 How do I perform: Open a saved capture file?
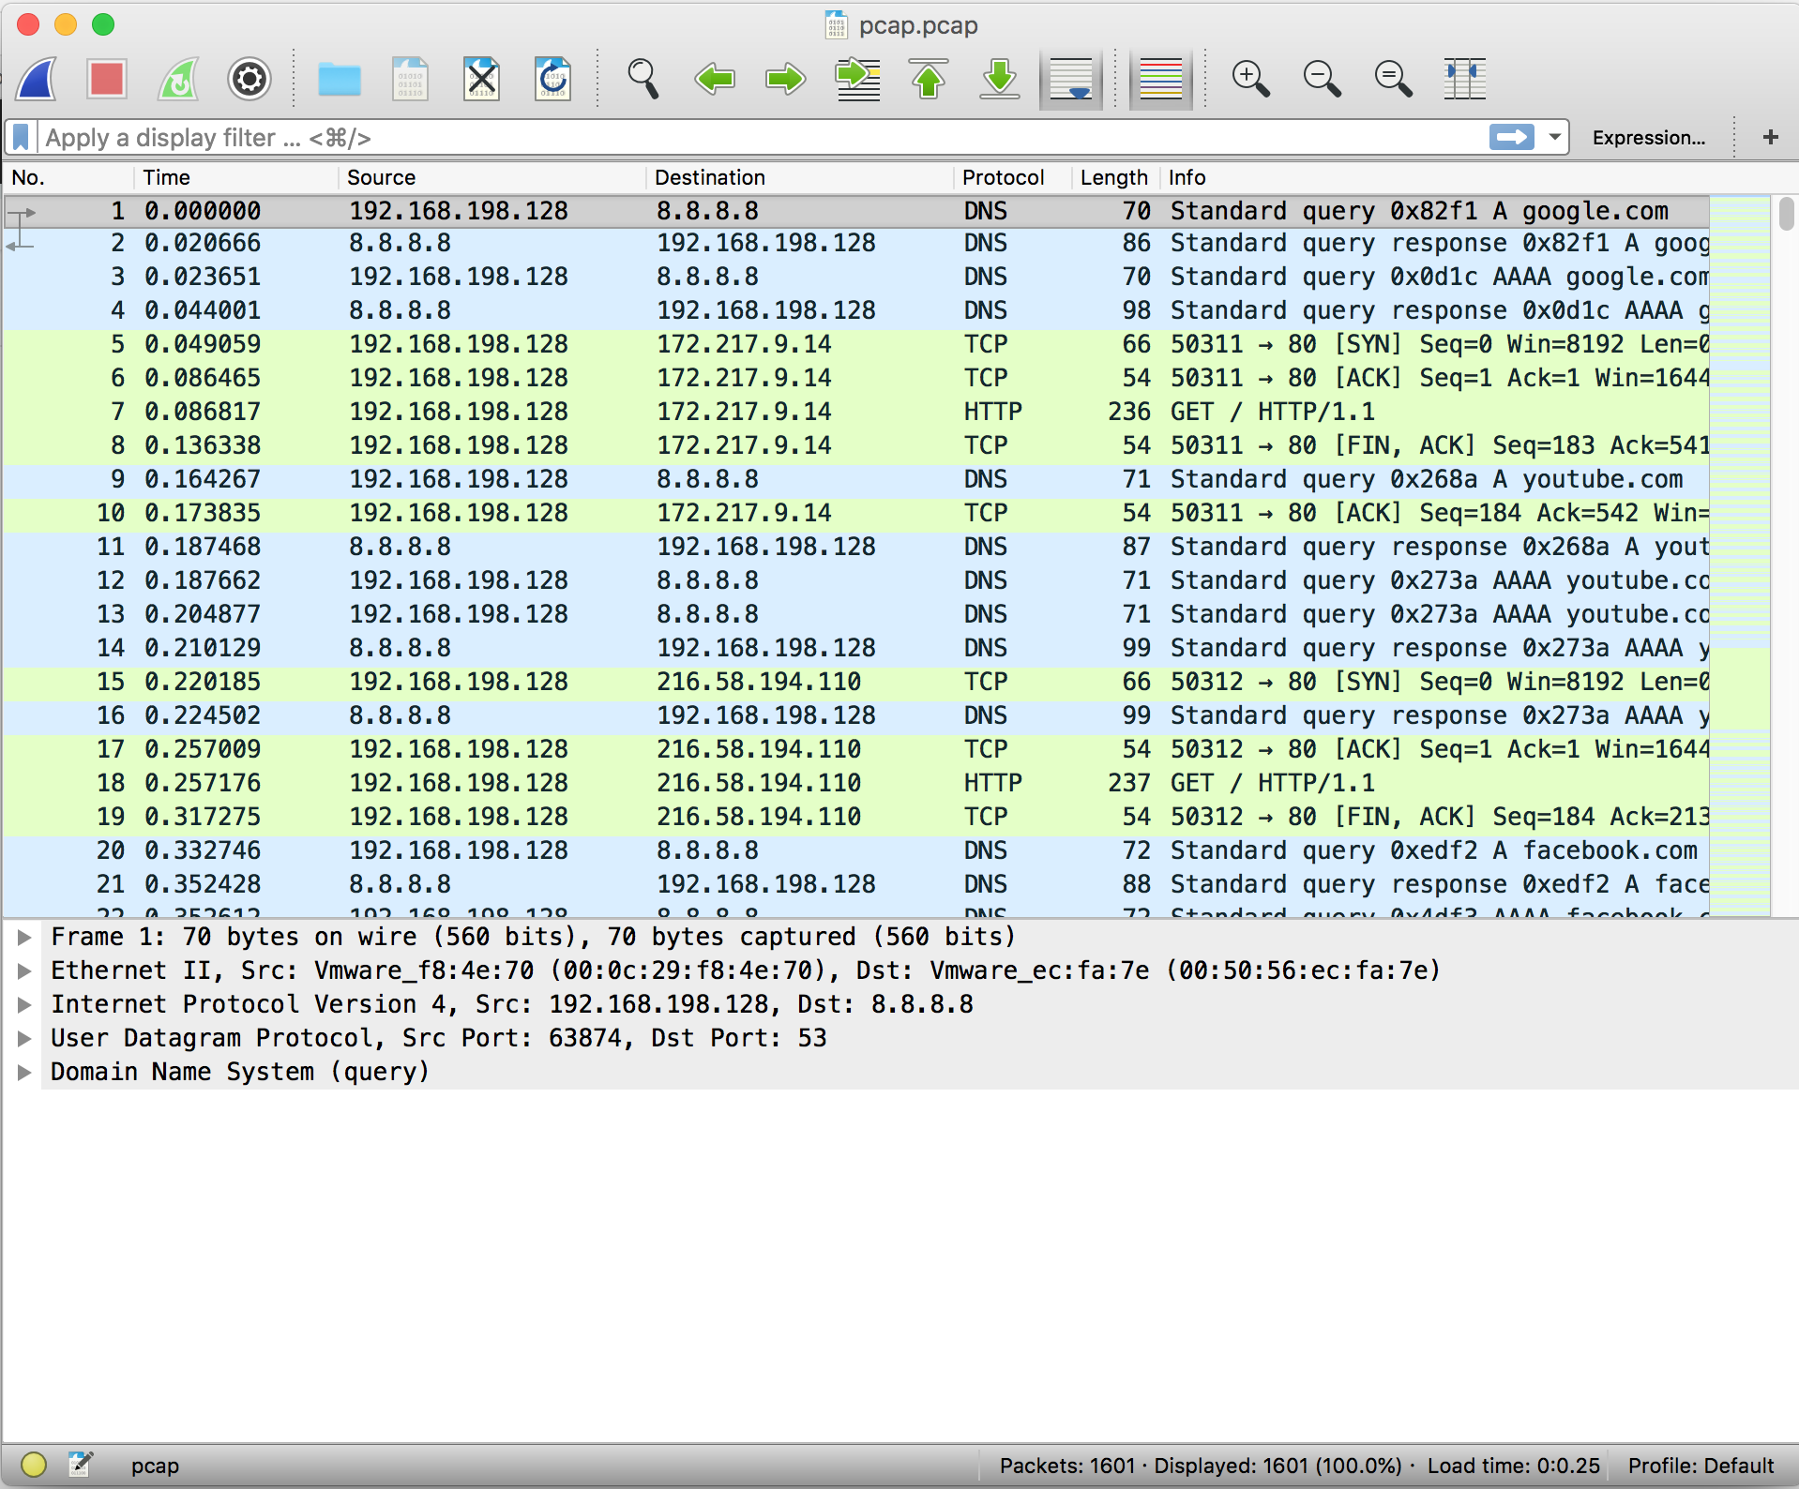[340, 79]
